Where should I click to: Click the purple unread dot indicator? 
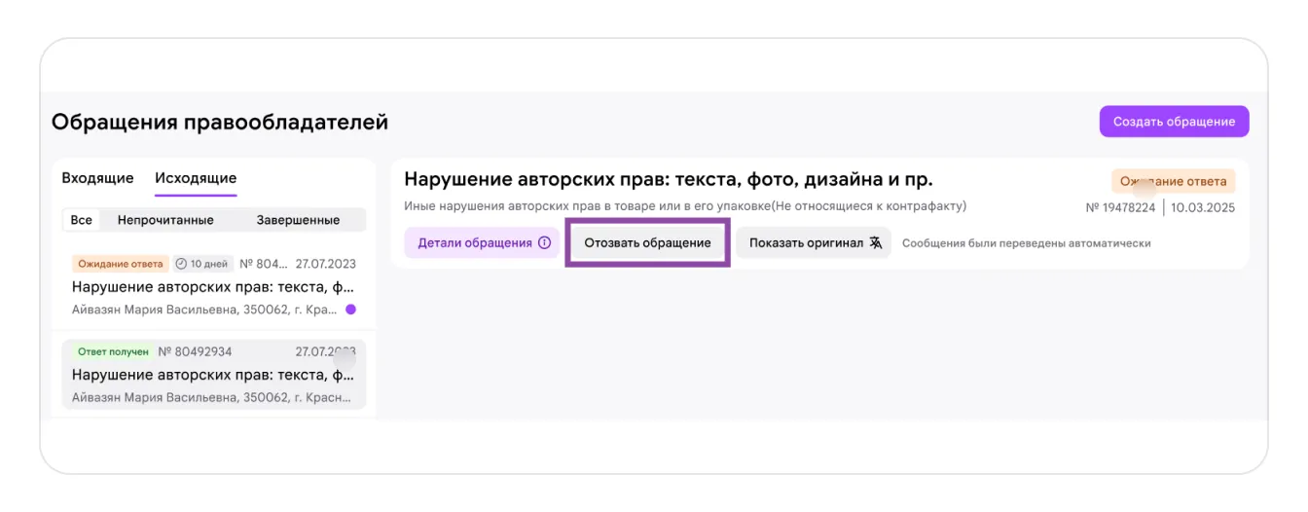(350, 310)
